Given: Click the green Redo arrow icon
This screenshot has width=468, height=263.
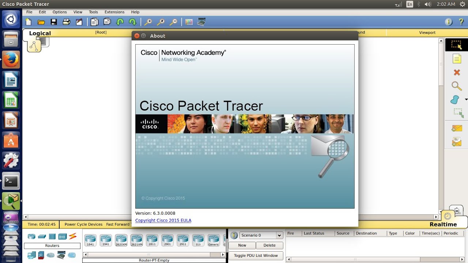Looking at the screenshot, I should tap(132, 22).
